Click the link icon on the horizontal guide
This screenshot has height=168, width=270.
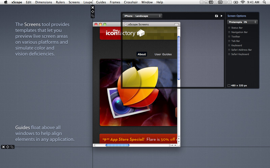pyautogui.click(x=12, y=147)
